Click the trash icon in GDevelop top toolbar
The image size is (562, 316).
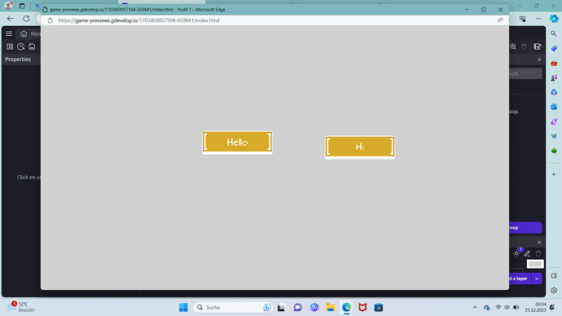[x=524, y=46]
